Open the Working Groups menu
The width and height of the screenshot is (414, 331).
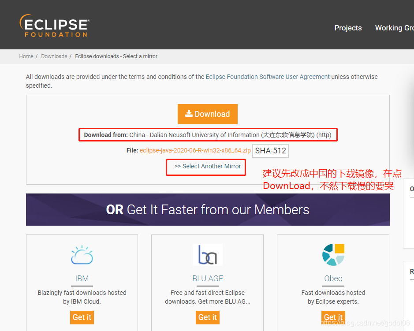395,28
